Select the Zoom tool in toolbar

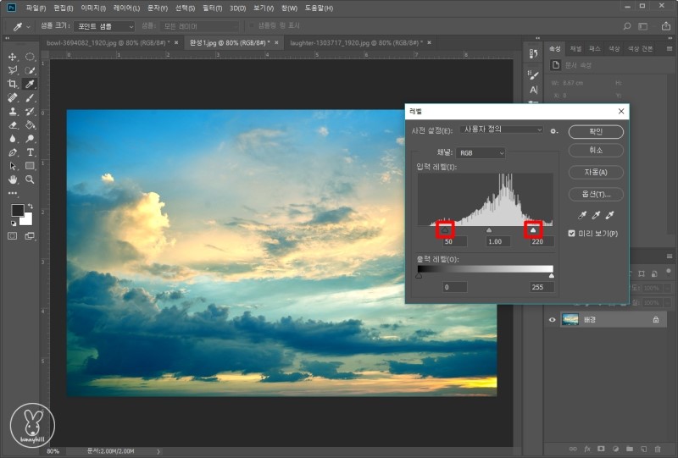[x=30, y=179]
